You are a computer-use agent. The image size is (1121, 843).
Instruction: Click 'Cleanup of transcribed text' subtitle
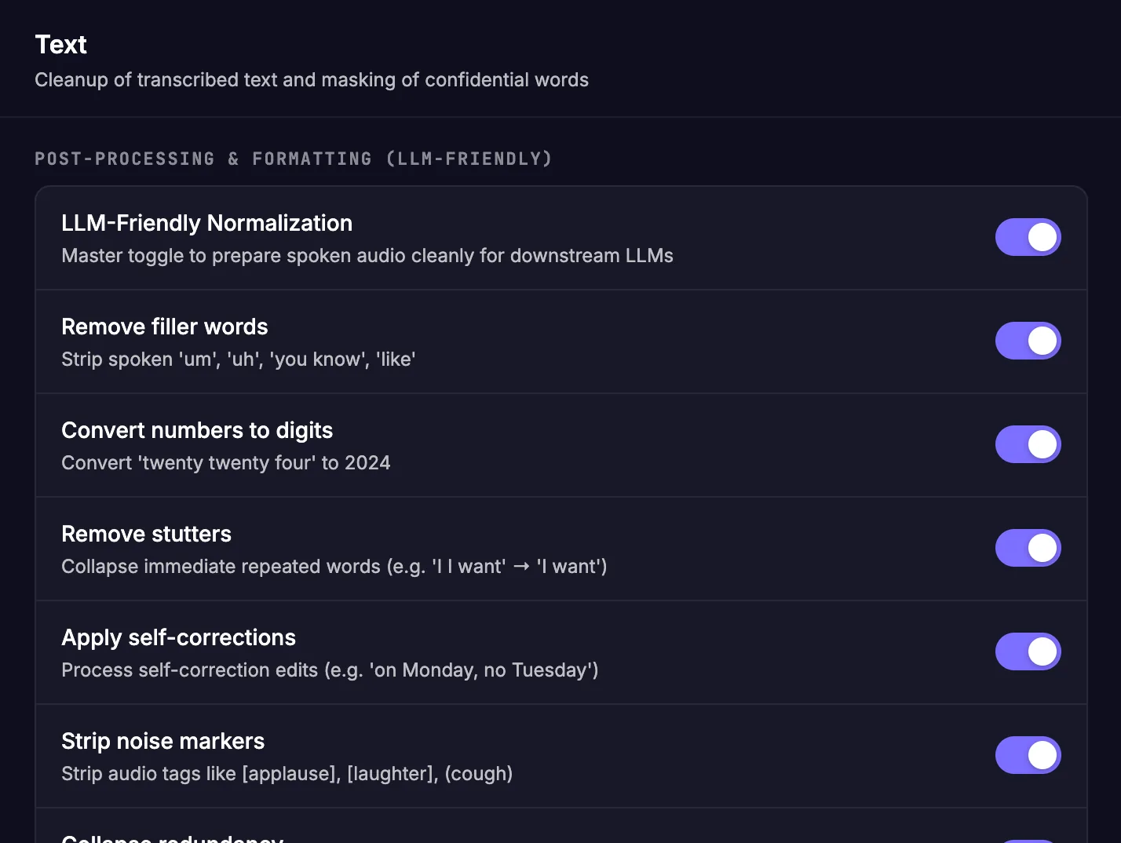click(312, 80)
